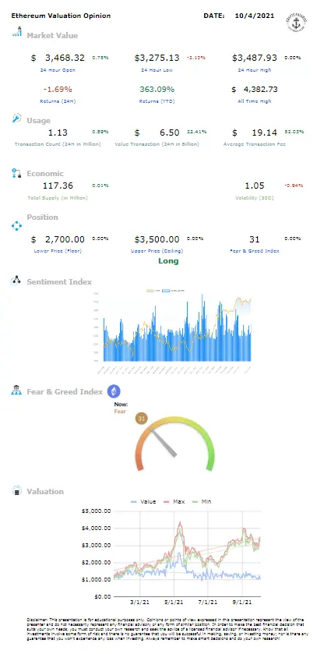Image resolution: width=331 pixels, height=654 pixels.
Task: Click the Valuation section icon
Action: pos(16,491)
